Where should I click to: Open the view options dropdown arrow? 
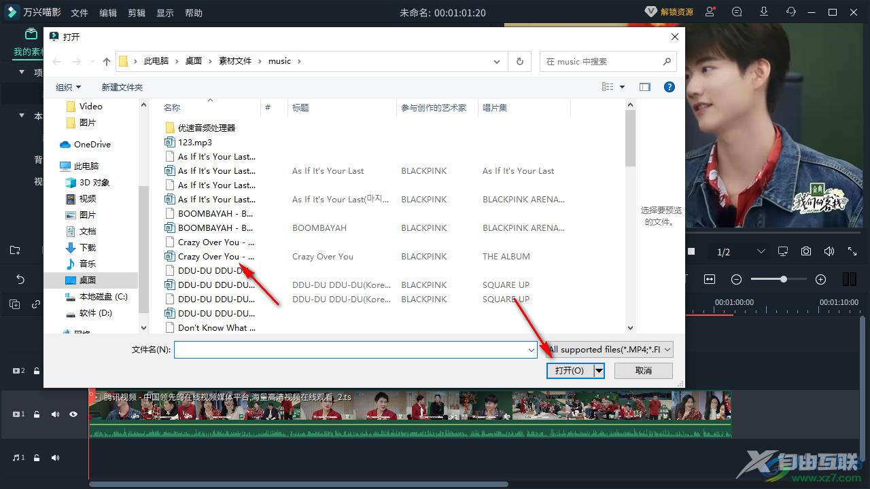pyautogui.click(x=622, y=87)
